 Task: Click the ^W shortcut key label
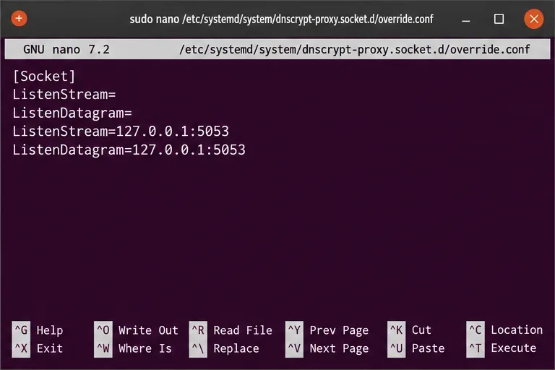tap(103, 348)
